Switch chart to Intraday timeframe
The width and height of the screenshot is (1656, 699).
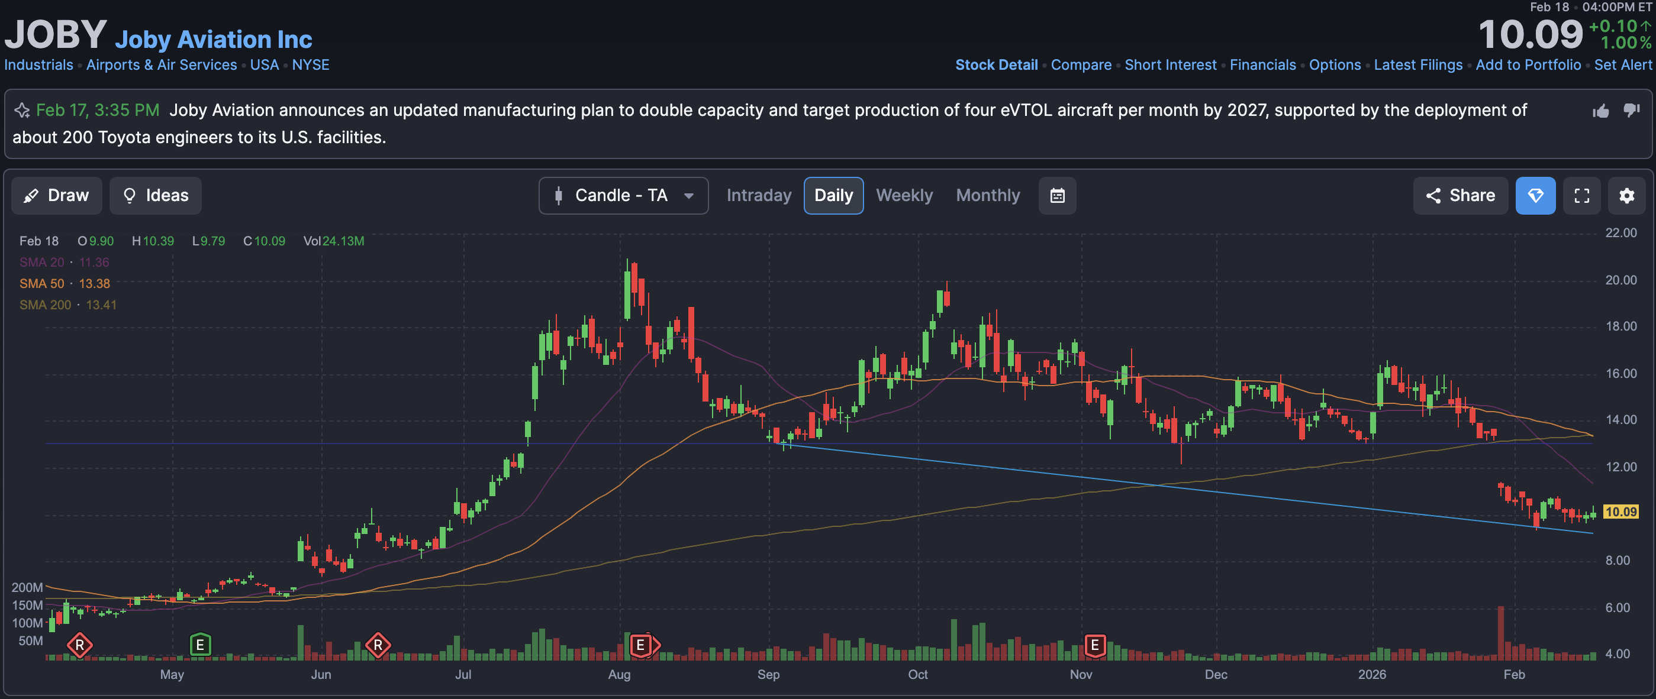coord(759,195)
